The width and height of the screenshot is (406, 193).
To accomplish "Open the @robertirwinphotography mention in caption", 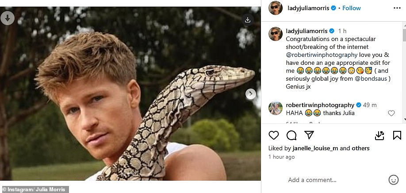I will 322,55.
